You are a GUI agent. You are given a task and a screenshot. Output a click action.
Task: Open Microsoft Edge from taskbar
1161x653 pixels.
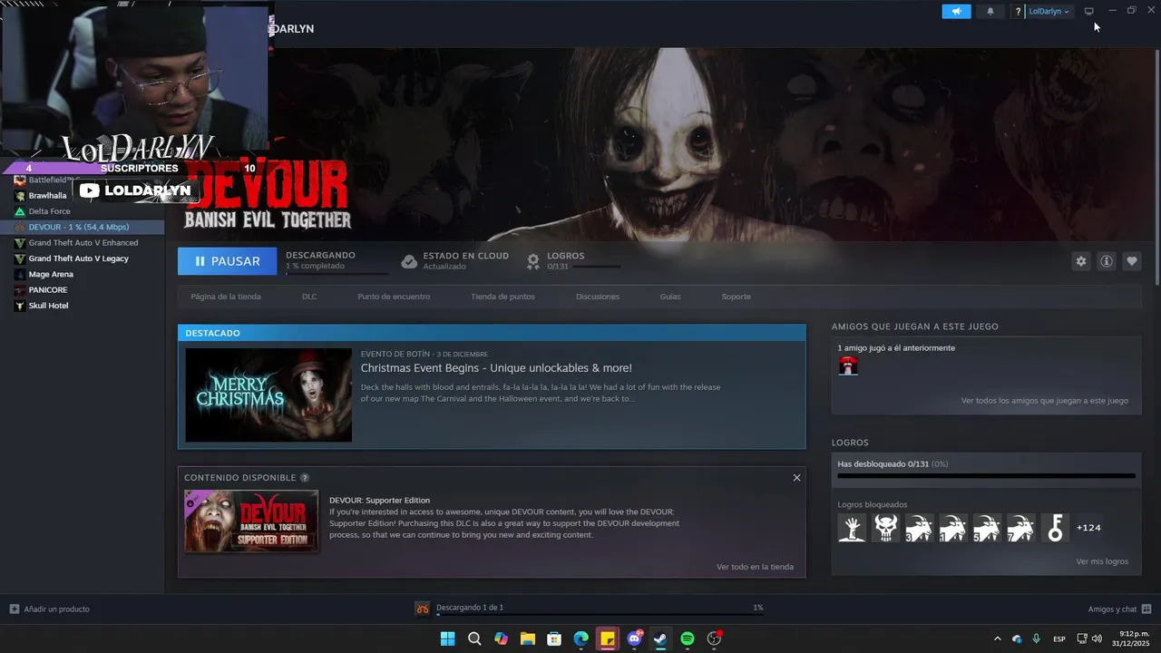pyautogui.click(x=580, y=638)
